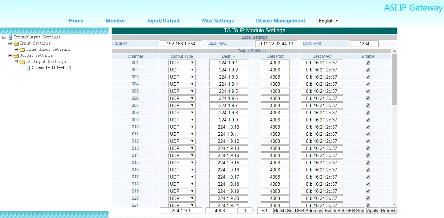Click the batch range end field 63
This screenshot has width=444, height=218.
tap(264, 211)
